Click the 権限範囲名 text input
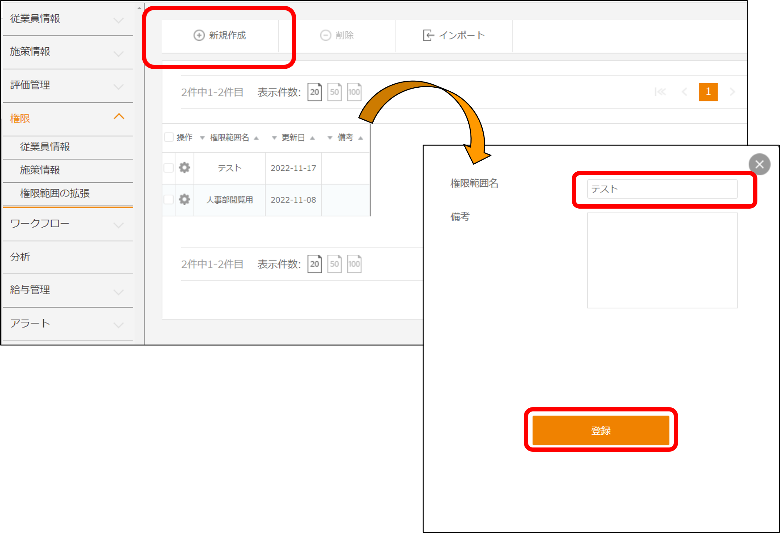Image resolution: width=780 pixels, height=533 pixels. pyautogui.click(x=662, y=189)
